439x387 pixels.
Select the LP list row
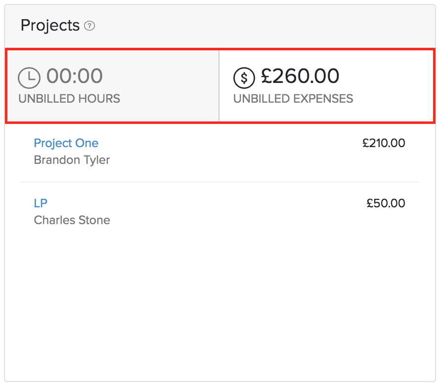(x=219, y=211)
